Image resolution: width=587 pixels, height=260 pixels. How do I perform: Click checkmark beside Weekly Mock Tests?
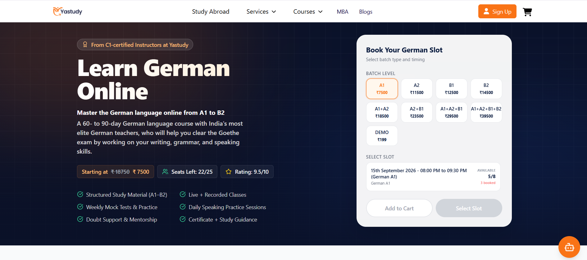point(80,207)
